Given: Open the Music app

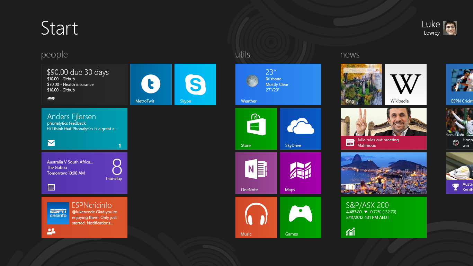Looking at the screenshot, I should point(256,217).
